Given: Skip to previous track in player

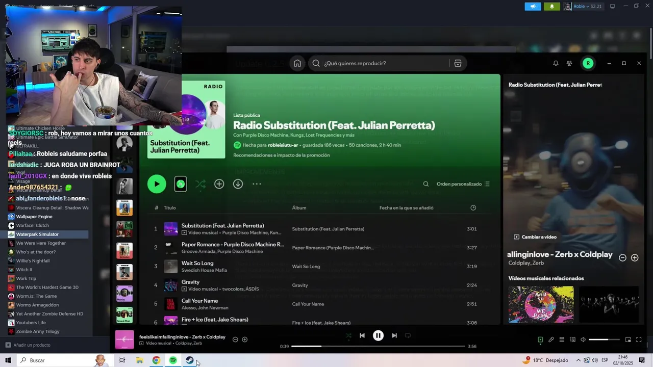Looking at the screenshot, I should click(362, 335).
